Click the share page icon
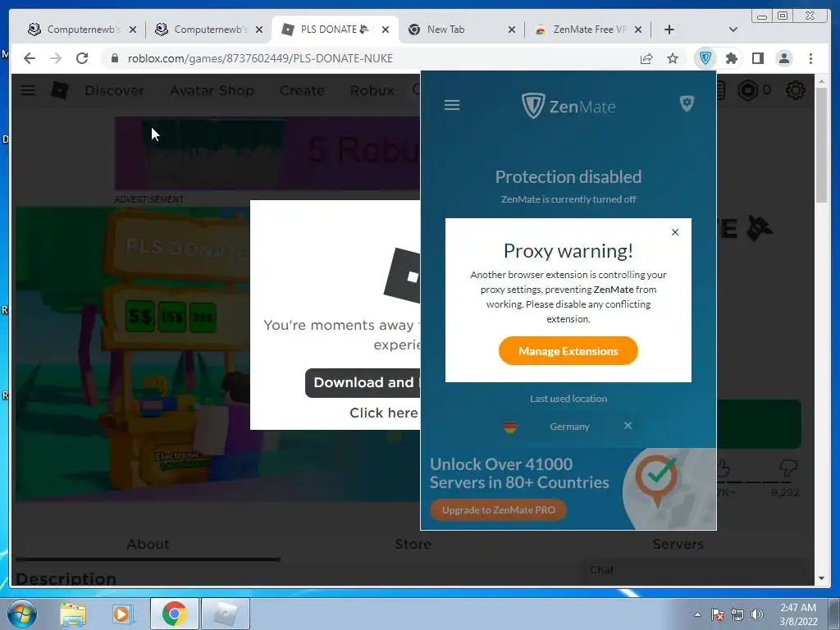 [646, 58]
